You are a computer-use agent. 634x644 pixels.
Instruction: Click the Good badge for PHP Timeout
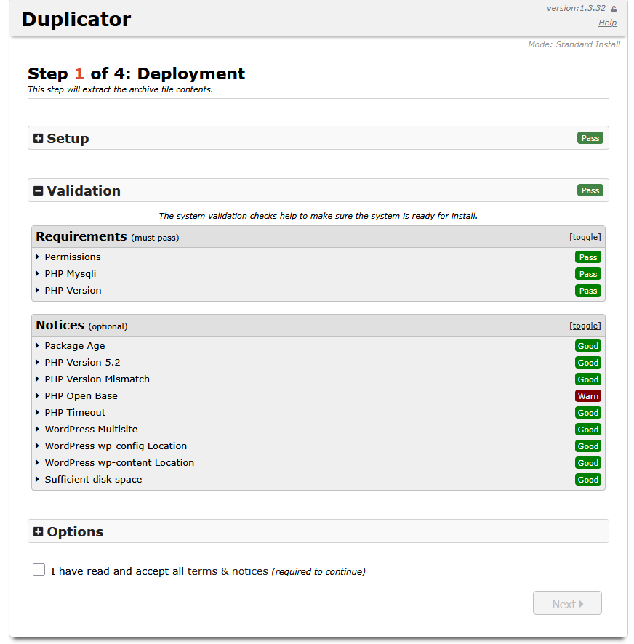click(x=587, y=413)
